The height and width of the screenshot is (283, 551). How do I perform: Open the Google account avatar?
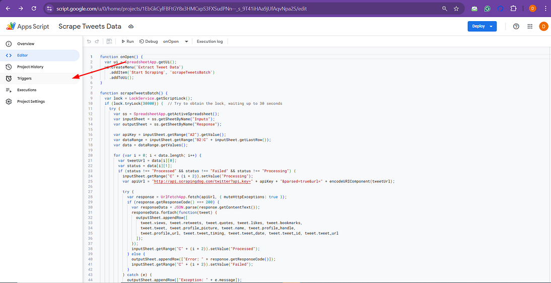[543, 26]
